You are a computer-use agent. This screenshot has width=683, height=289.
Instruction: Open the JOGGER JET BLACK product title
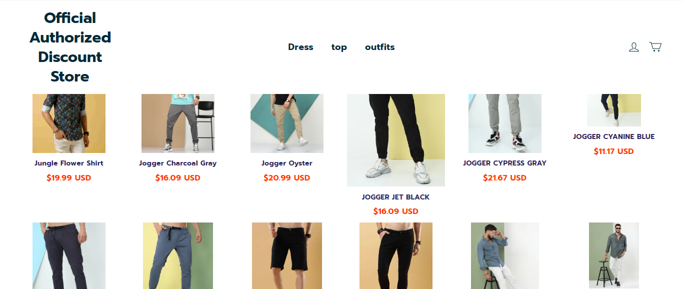[x=396, y=197]
